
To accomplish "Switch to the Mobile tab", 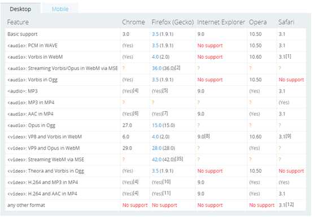I will [60, 9].
